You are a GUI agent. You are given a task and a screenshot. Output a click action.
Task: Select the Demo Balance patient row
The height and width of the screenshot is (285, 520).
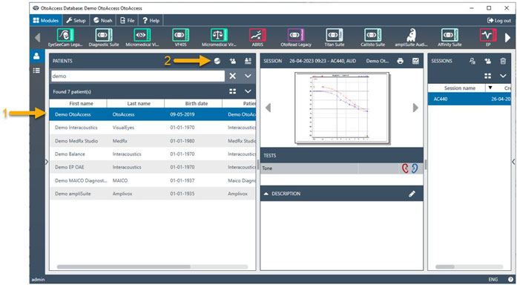pos(153,154)
